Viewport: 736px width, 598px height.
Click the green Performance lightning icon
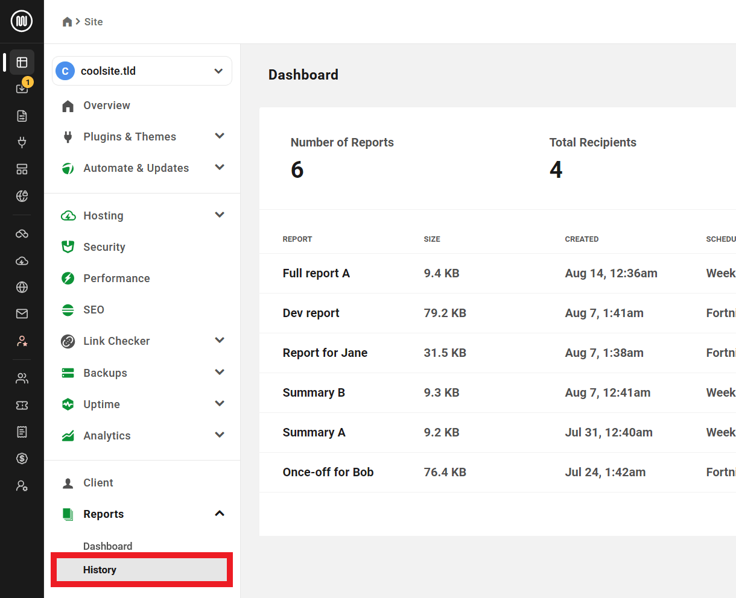pos(68,278)
